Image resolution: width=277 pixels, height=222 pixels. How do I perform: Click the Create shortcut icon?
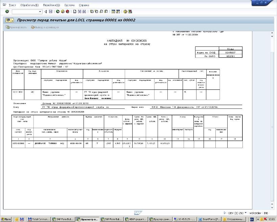coord(118,12)
